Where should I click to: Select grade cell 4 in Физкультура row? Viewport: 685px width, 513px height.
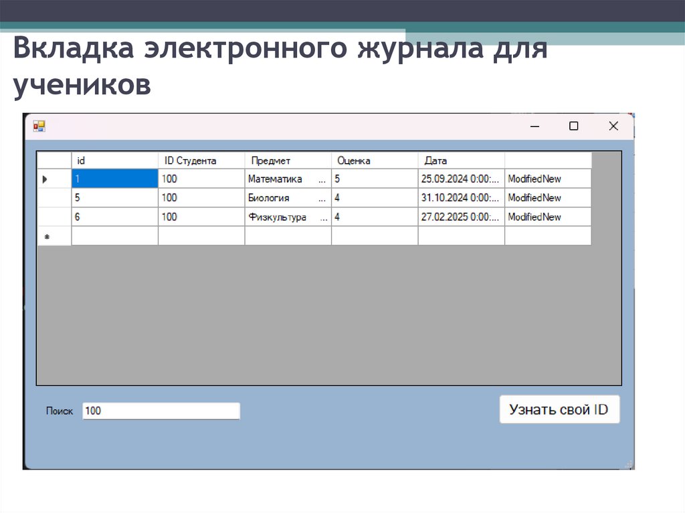click(x=375, y=217)
